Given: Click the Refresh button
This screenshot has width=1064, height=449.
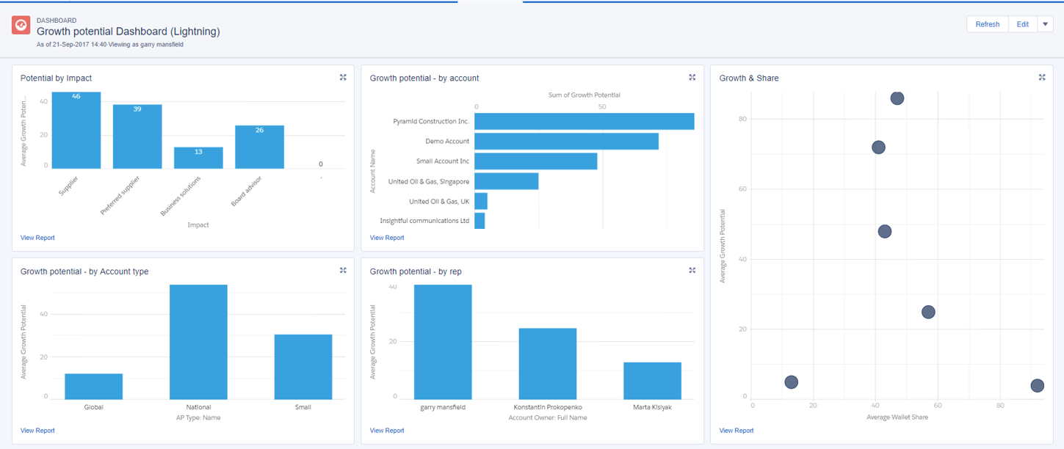Looking at the screenshot, I should [x=987, y=24].
